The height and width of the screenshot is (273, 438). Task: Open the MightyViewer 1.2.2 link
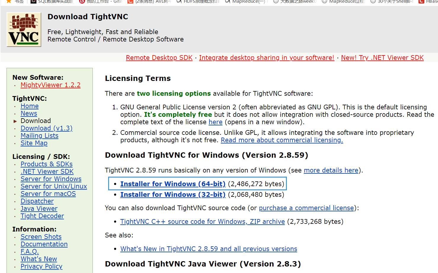point(50,85)
